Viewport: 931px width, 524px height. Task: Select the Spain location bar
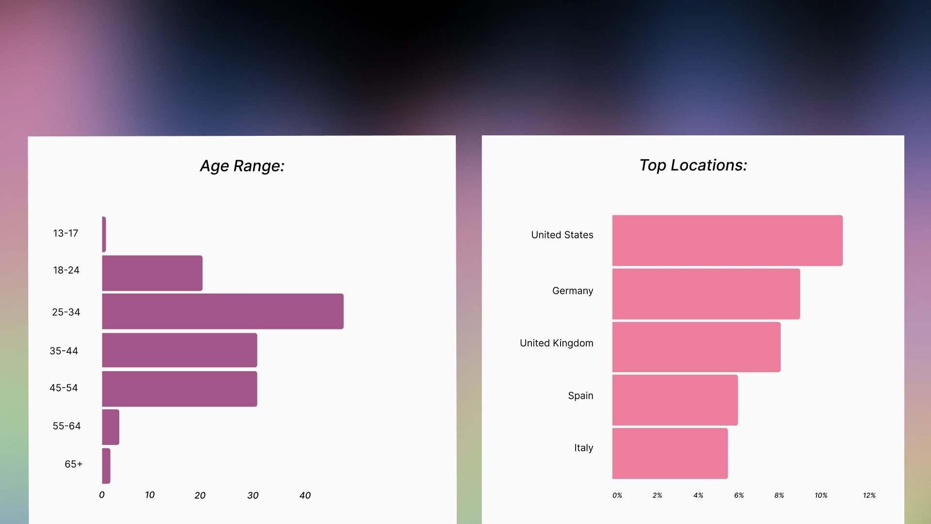[675, 400]
